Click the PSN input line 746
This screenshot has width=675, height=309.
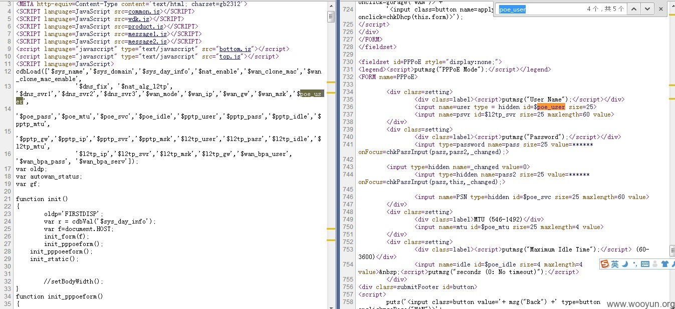532,196
